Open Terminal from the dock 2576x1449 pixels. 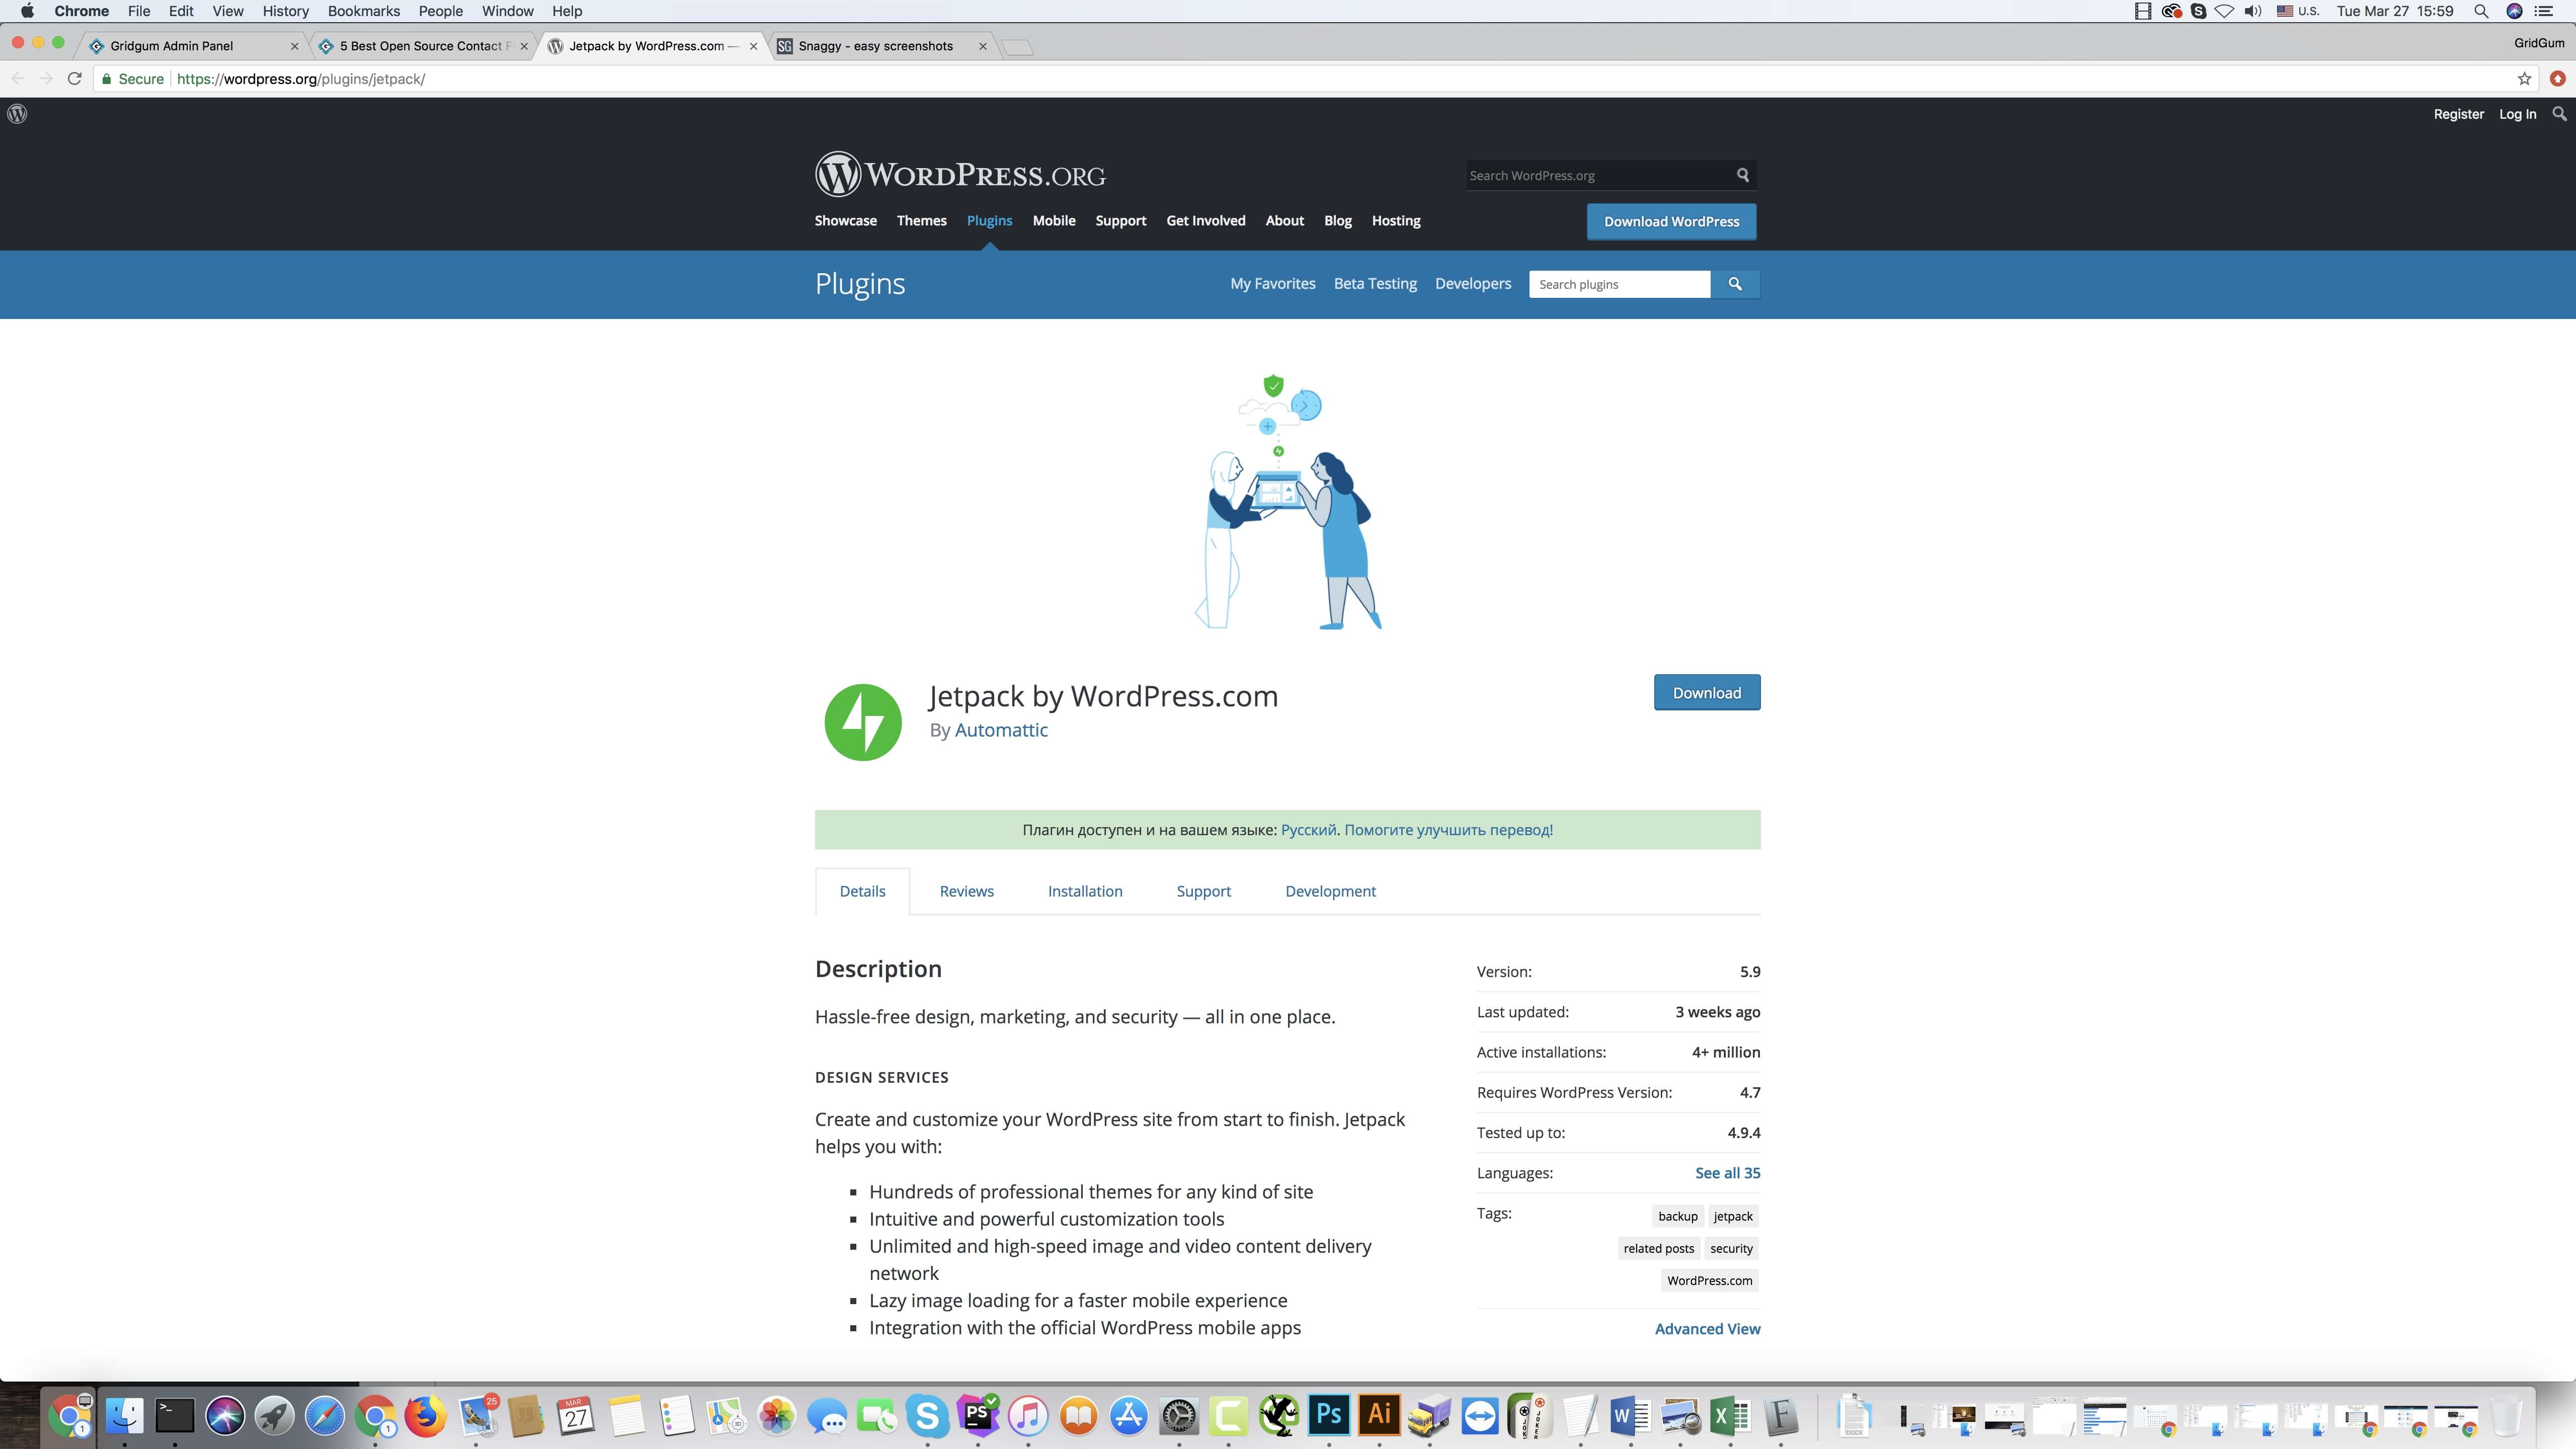click(x=174, y=1416)
